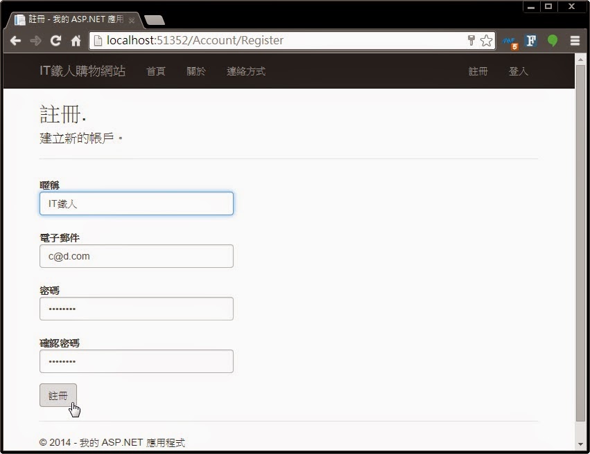590x454 pixels.
Task: Open 連絡方式 in the navbar
Action: coord(246,71)
